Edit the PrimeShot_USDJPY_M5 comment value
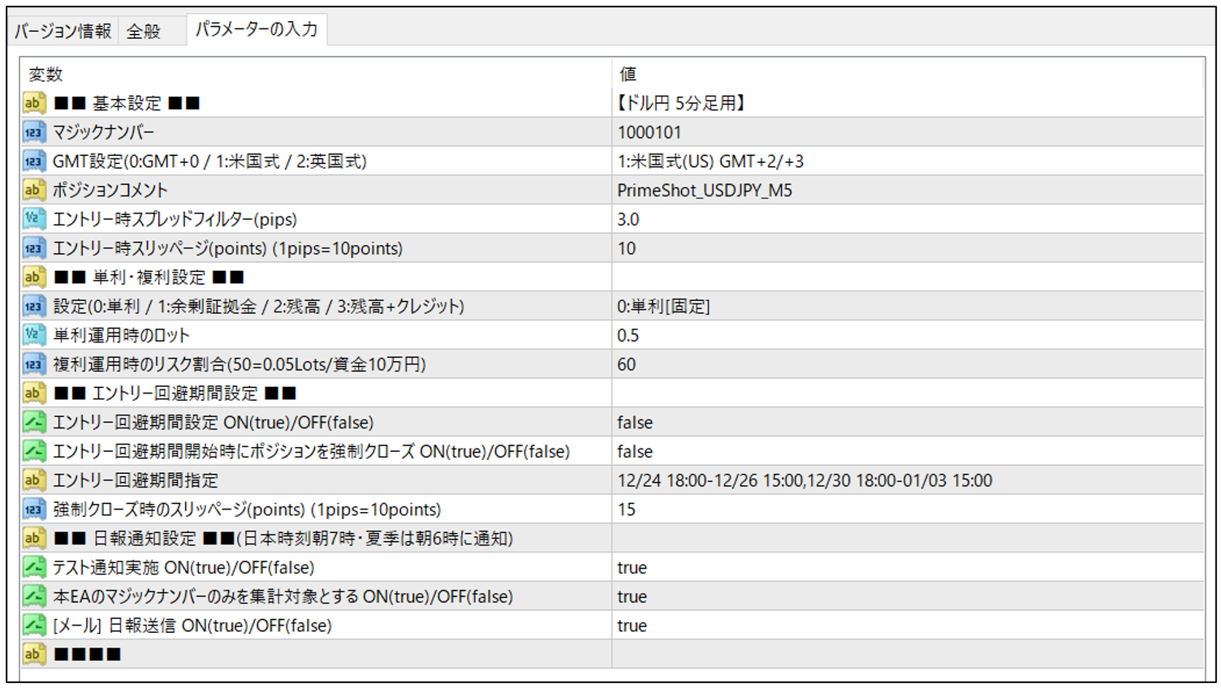The width and height of the screenshot is (1221, 688). coord(705,191)
